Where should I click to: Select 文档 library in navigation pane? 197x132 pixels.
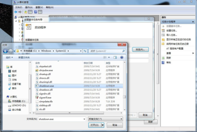12,80
